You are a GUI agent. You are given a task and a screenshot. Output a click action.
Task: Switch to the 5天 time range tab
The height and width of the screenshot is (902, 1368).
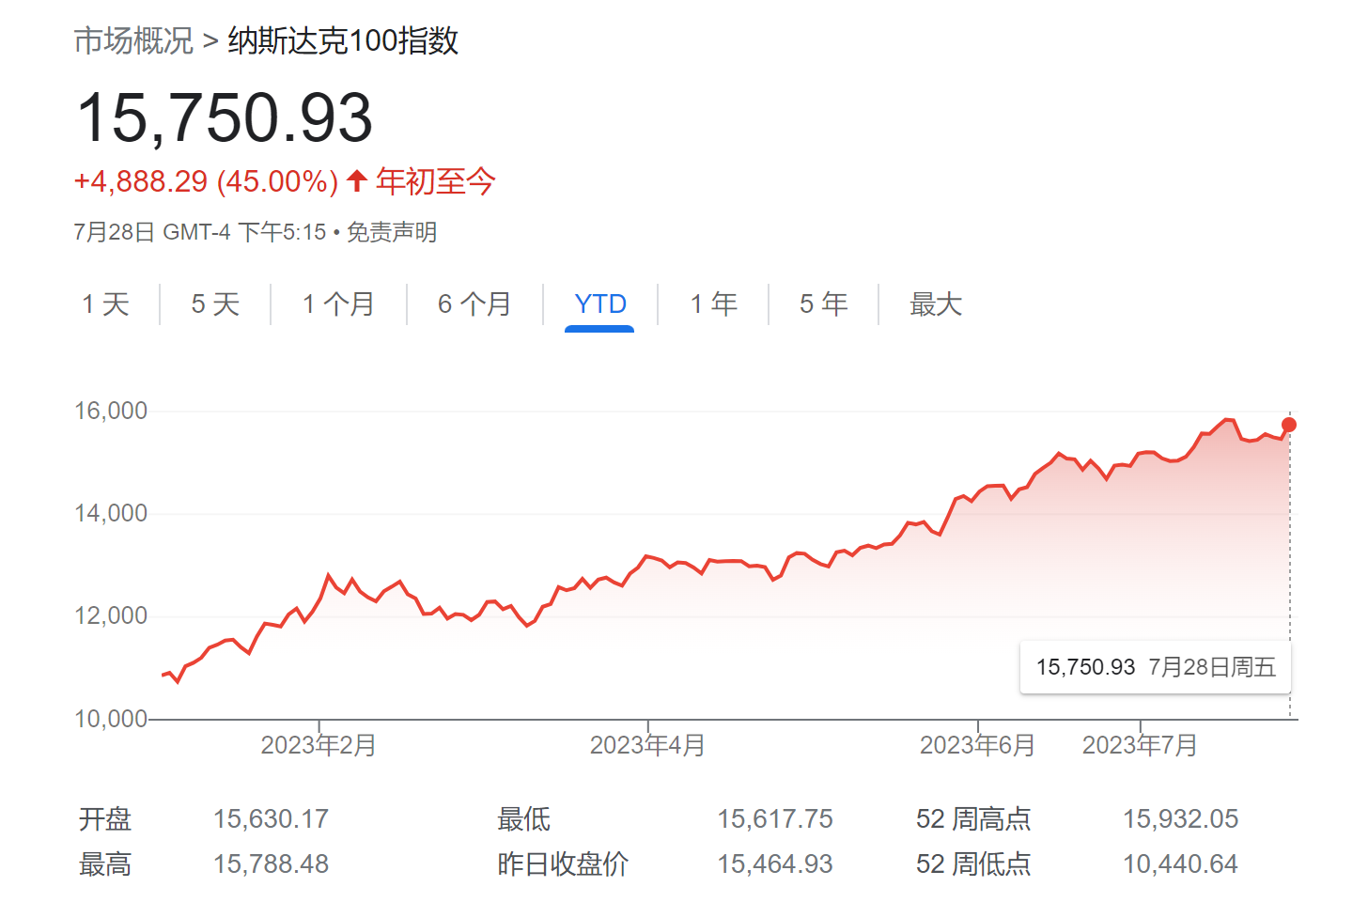(x=214, y=303)
